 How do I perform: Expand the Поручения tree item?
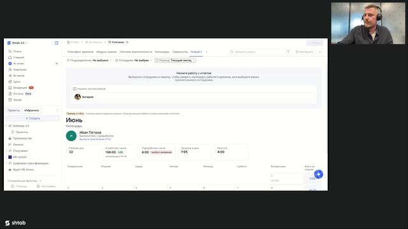[7, 151]
